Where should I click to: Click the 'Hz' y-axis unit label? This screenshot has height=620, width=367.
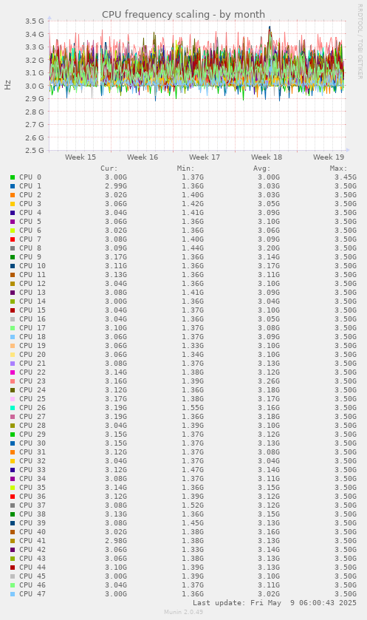click(x=7, y=85)
